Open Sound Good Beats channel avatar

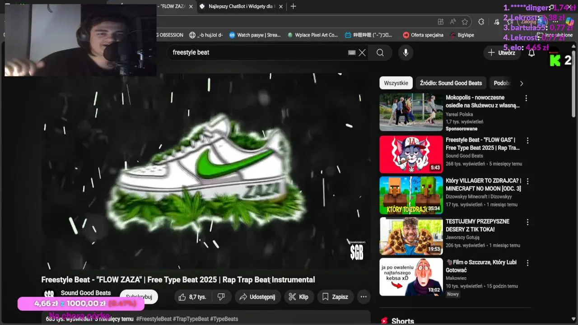[x=49, y=295]
